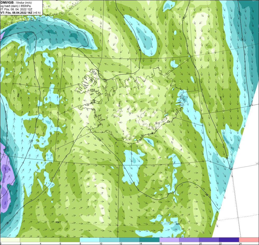
Task: Click the legend scale value "8"
Action: coord(80,243)
